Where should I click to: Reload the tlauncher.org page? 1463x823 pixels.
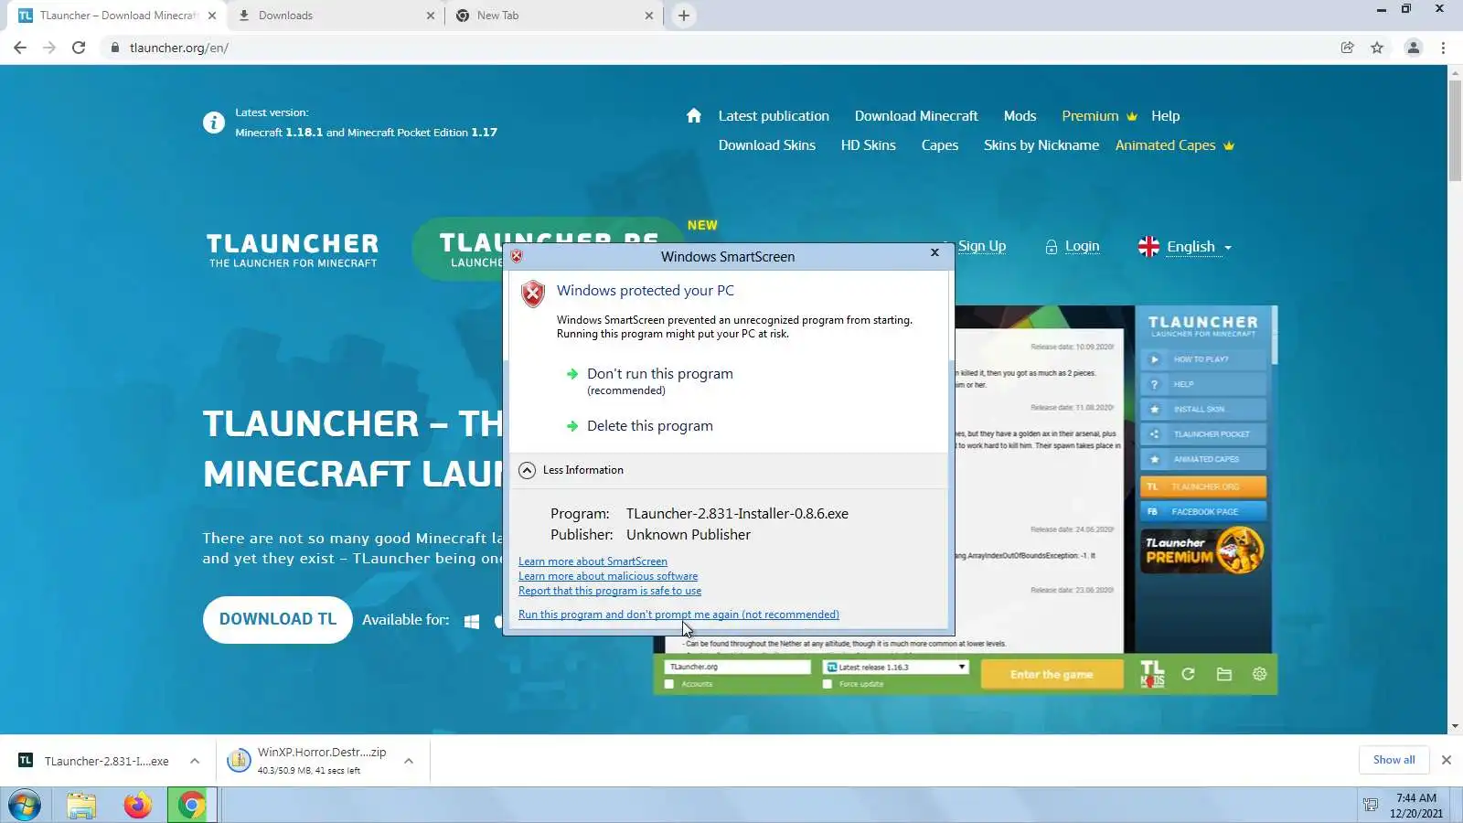tap(79, 48)
